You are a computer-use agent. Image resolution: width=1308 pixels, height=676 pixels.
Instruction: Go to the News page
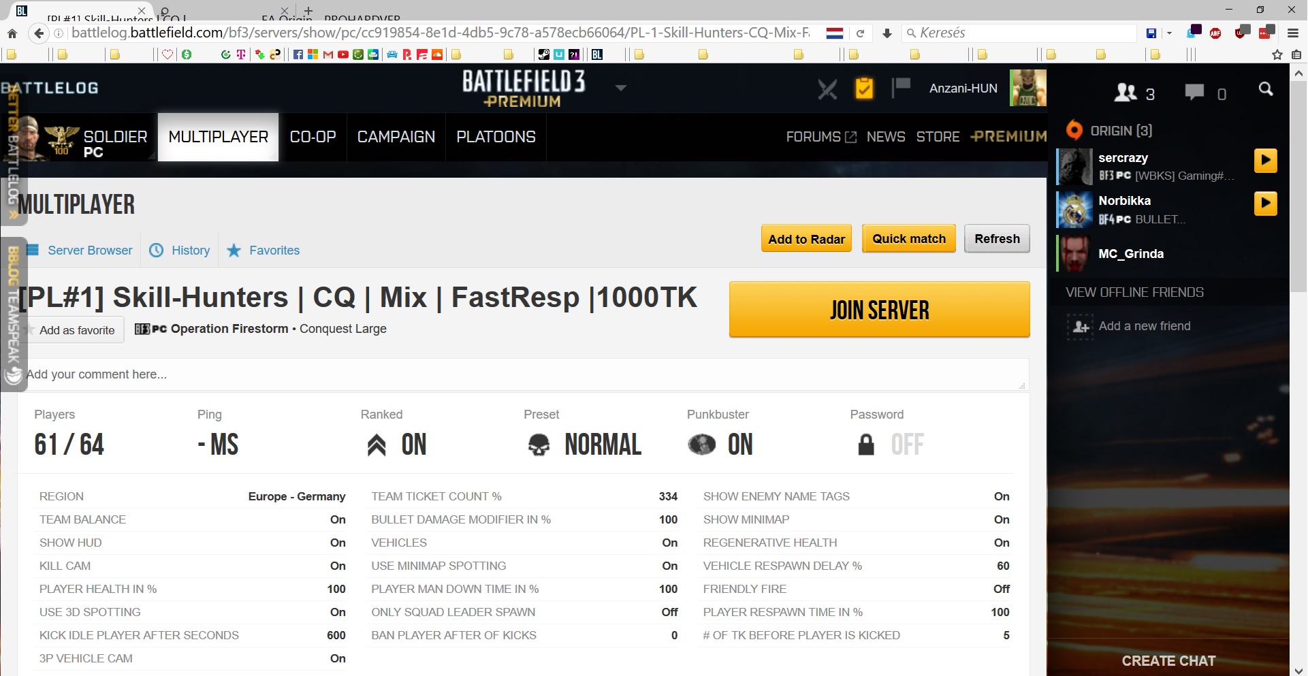click(886, 137)
